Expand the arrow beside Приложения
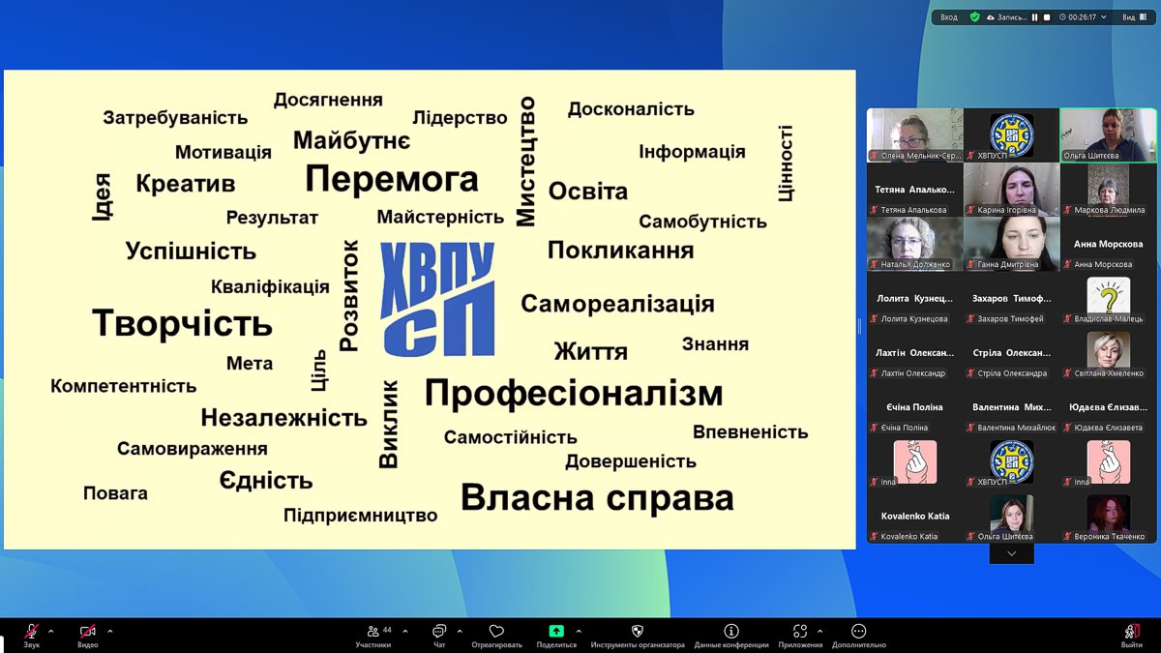The width and height of the screenshot is (1161, 653). [x=819, y=631]
